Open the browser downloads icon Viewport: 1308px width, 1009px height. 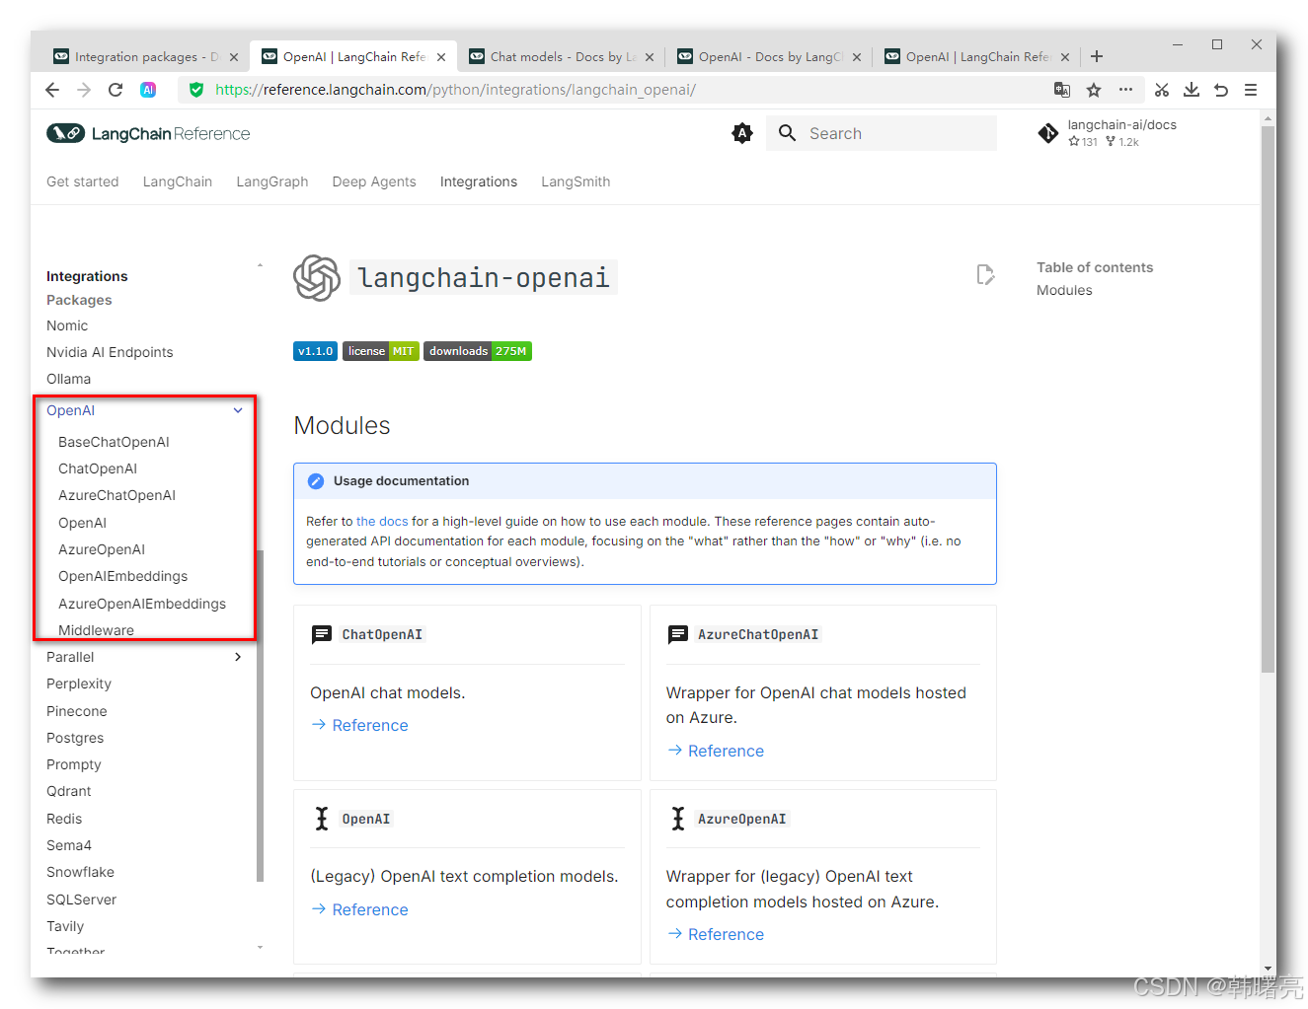1192,90
